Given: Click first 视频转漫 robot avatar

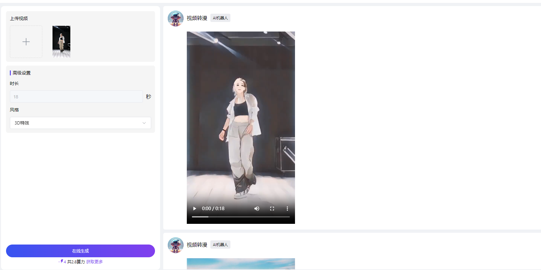Looking at the screenshot, I should point(176,18).
